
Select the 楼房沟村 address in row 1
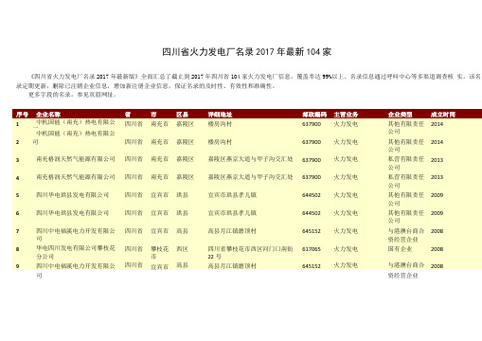click(220, 124)
